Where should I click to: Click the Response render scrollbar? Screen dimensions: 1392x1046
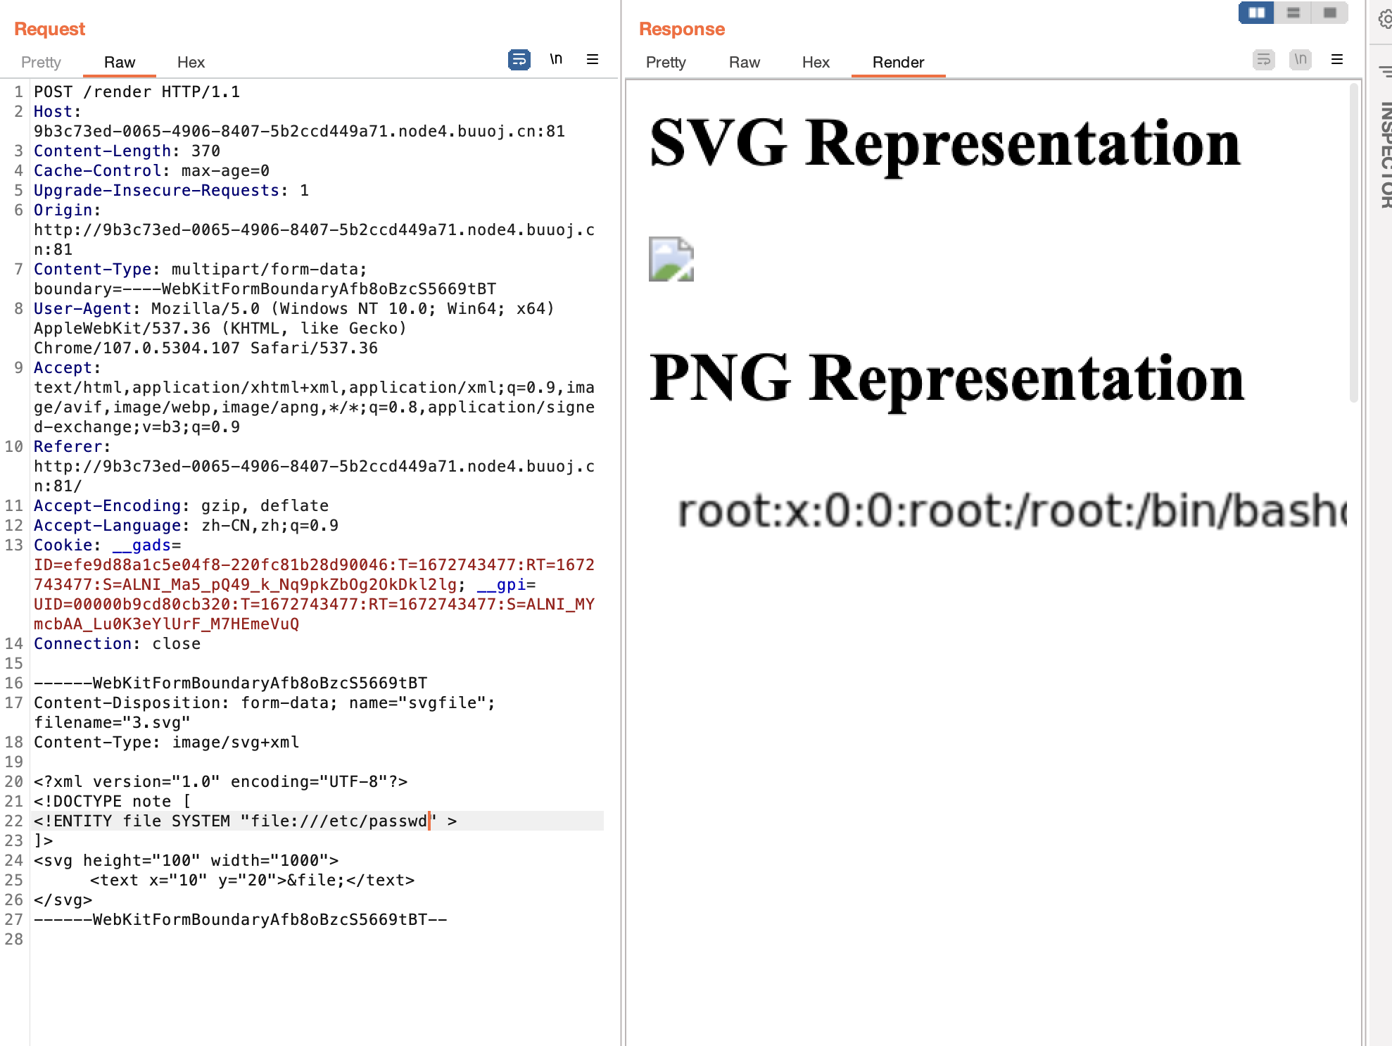coord(1353,243)
